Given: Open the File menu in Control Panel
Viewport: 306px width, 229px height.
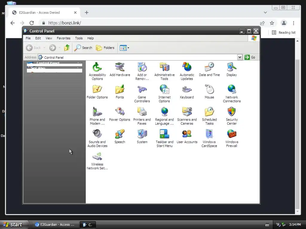Looking at the screenshot, I should coord(28,38).
